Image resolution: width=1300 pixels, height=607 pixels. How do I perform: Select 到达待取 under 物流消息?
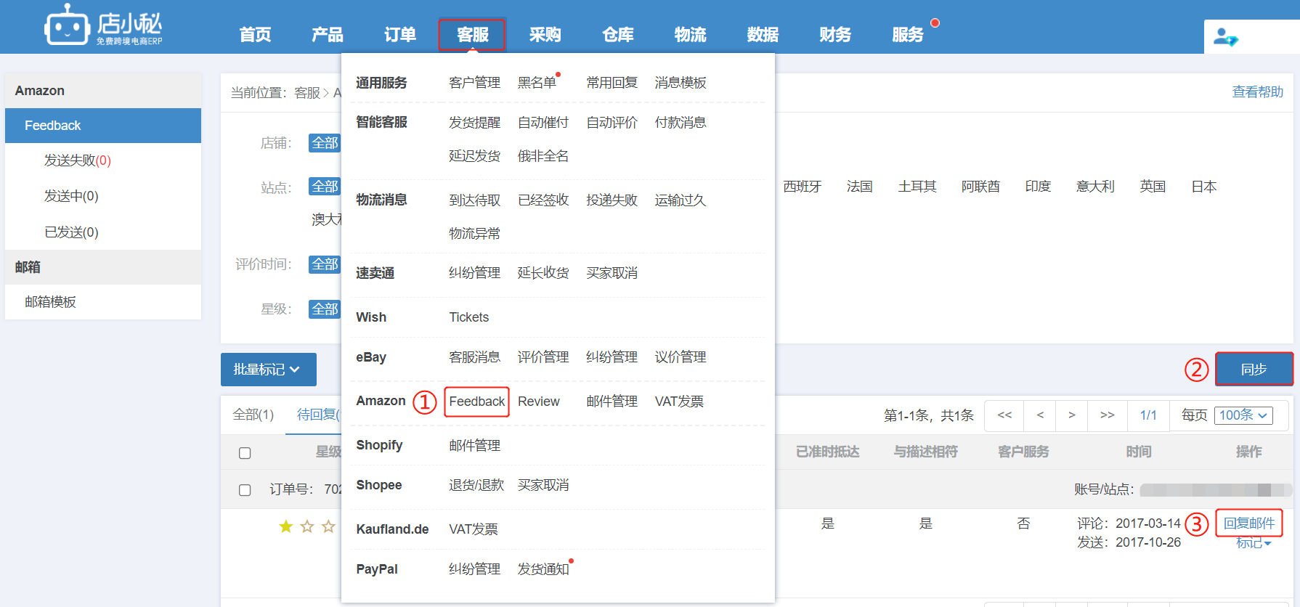pos(475,200)
